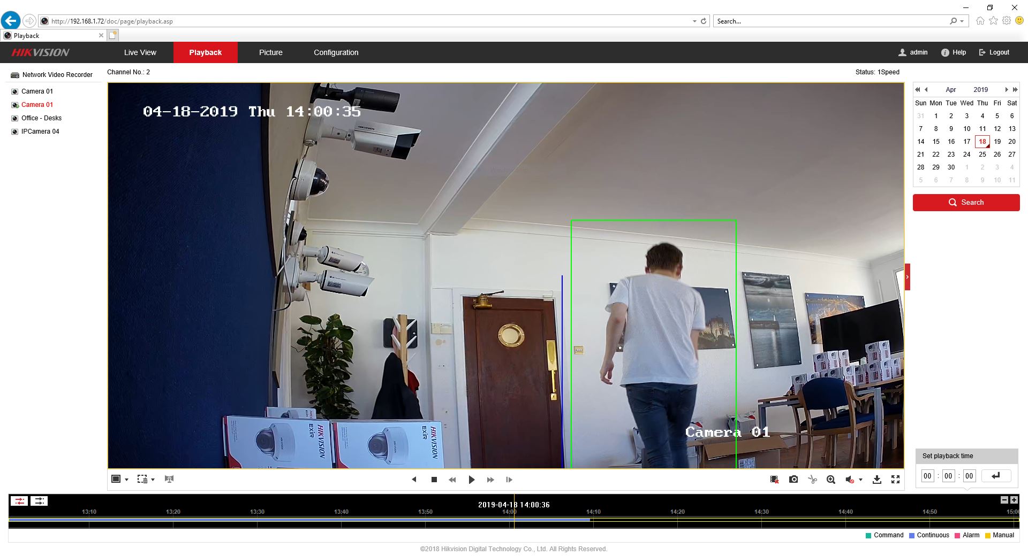Stop all playback icon with red X
Screen dimensions: 1028x556
774,480
